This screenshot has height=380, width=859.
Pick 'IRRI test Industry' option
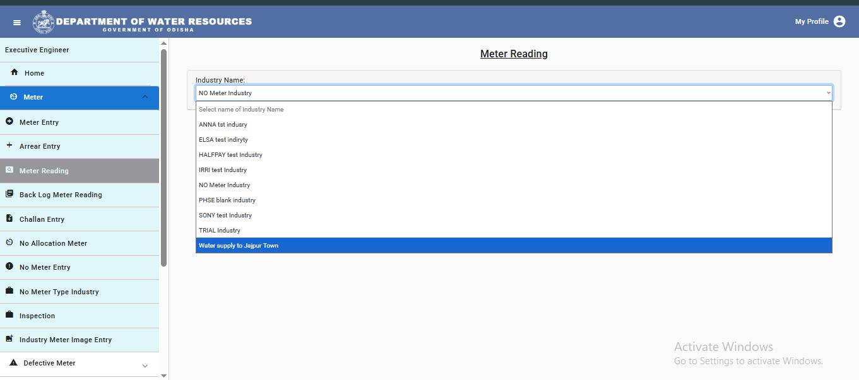pyautogui.click(x=514, y=170)
